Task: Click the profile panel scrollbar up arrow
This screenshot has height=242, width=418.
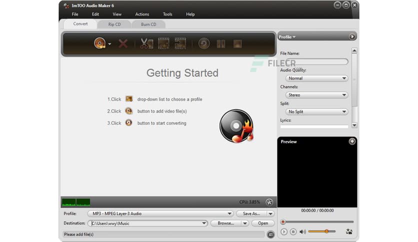Action: click(x=354, y=50)
